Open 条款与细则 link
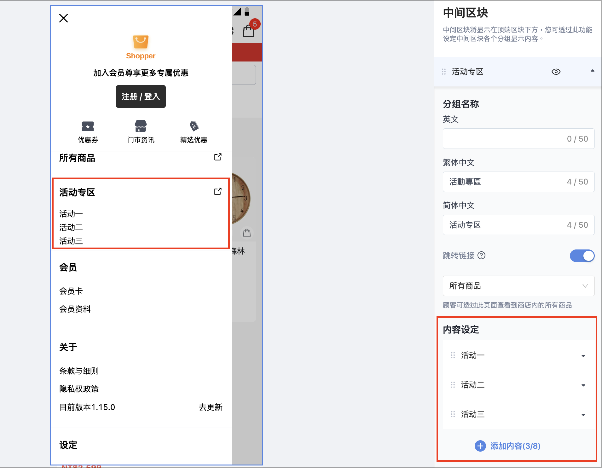 point(79,371)
